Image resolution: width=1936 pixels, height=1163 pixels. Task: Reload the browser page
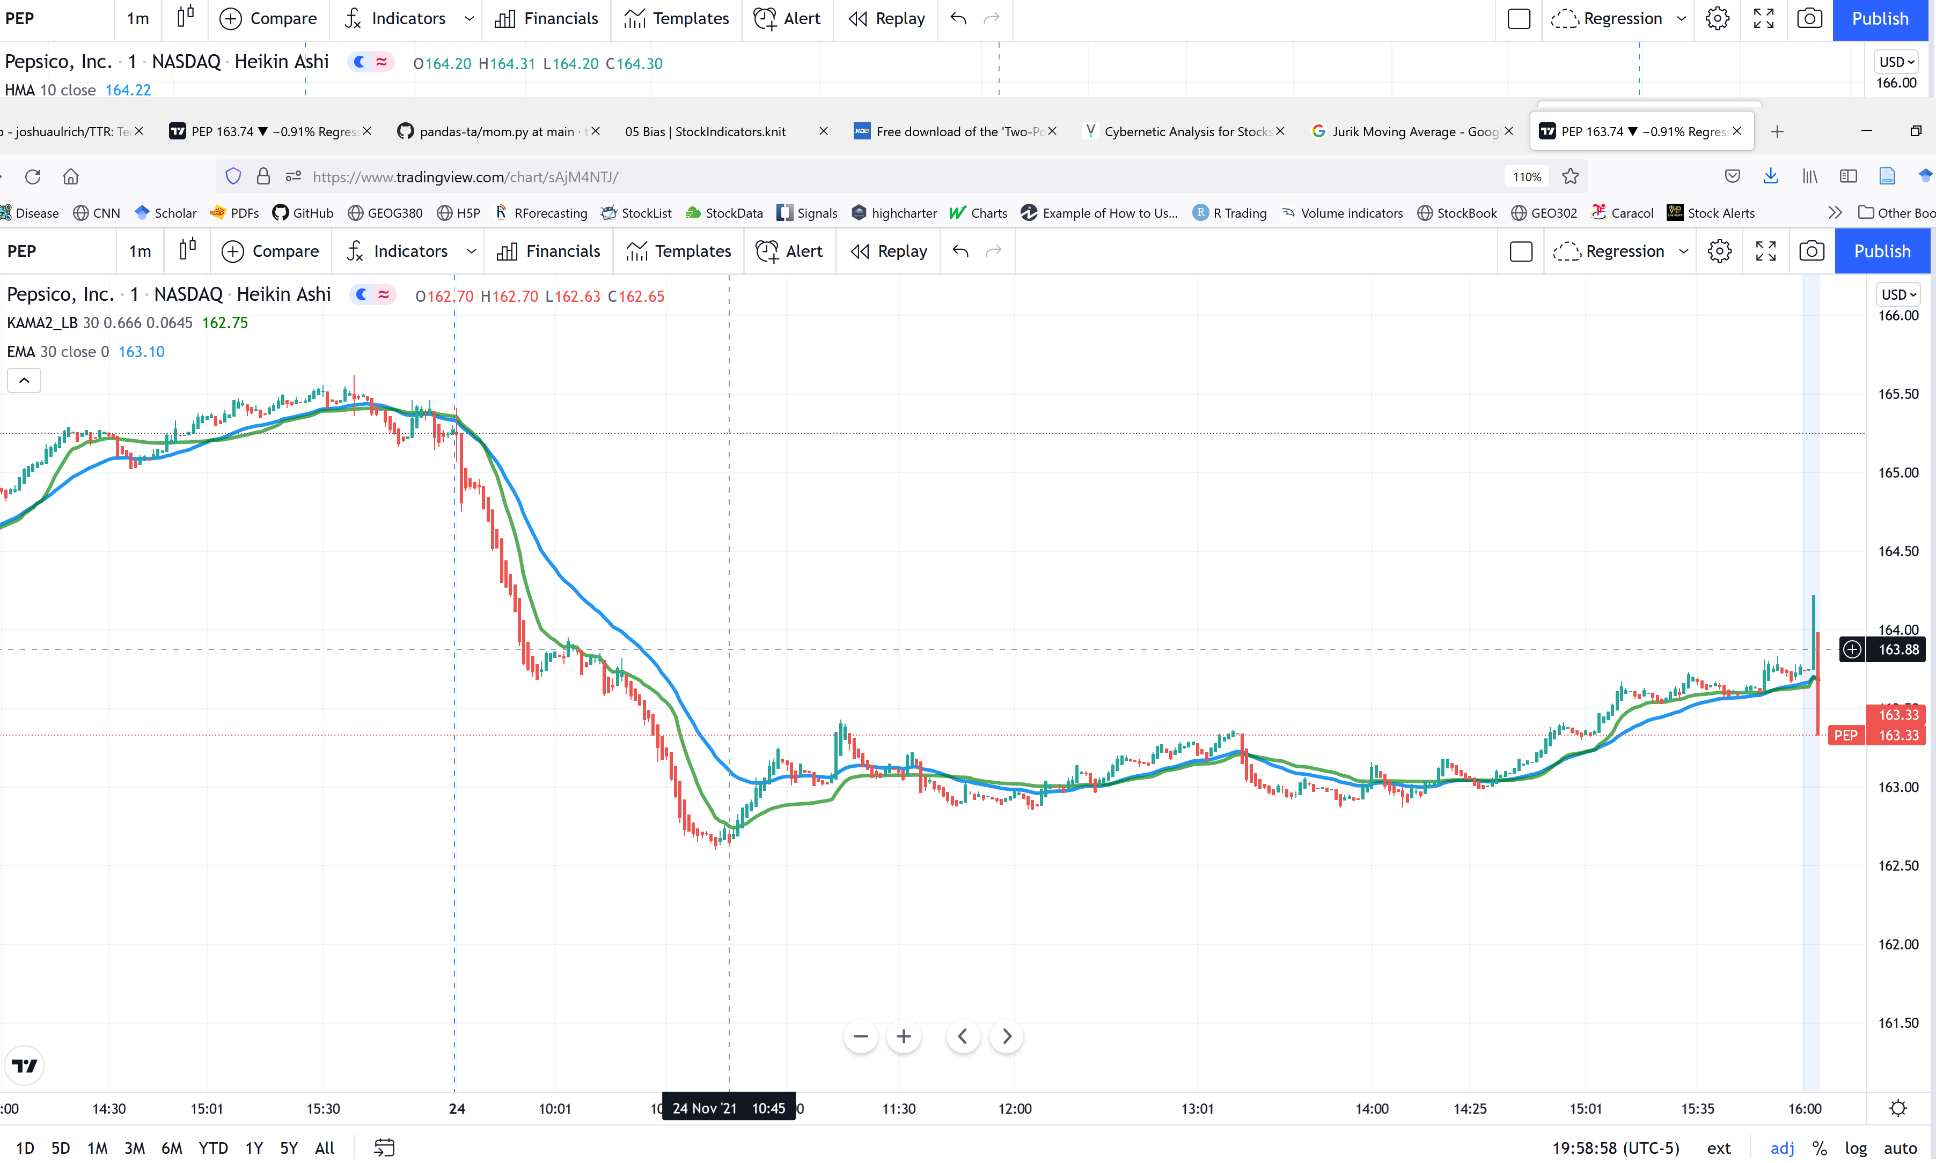[x=33, y=176]
